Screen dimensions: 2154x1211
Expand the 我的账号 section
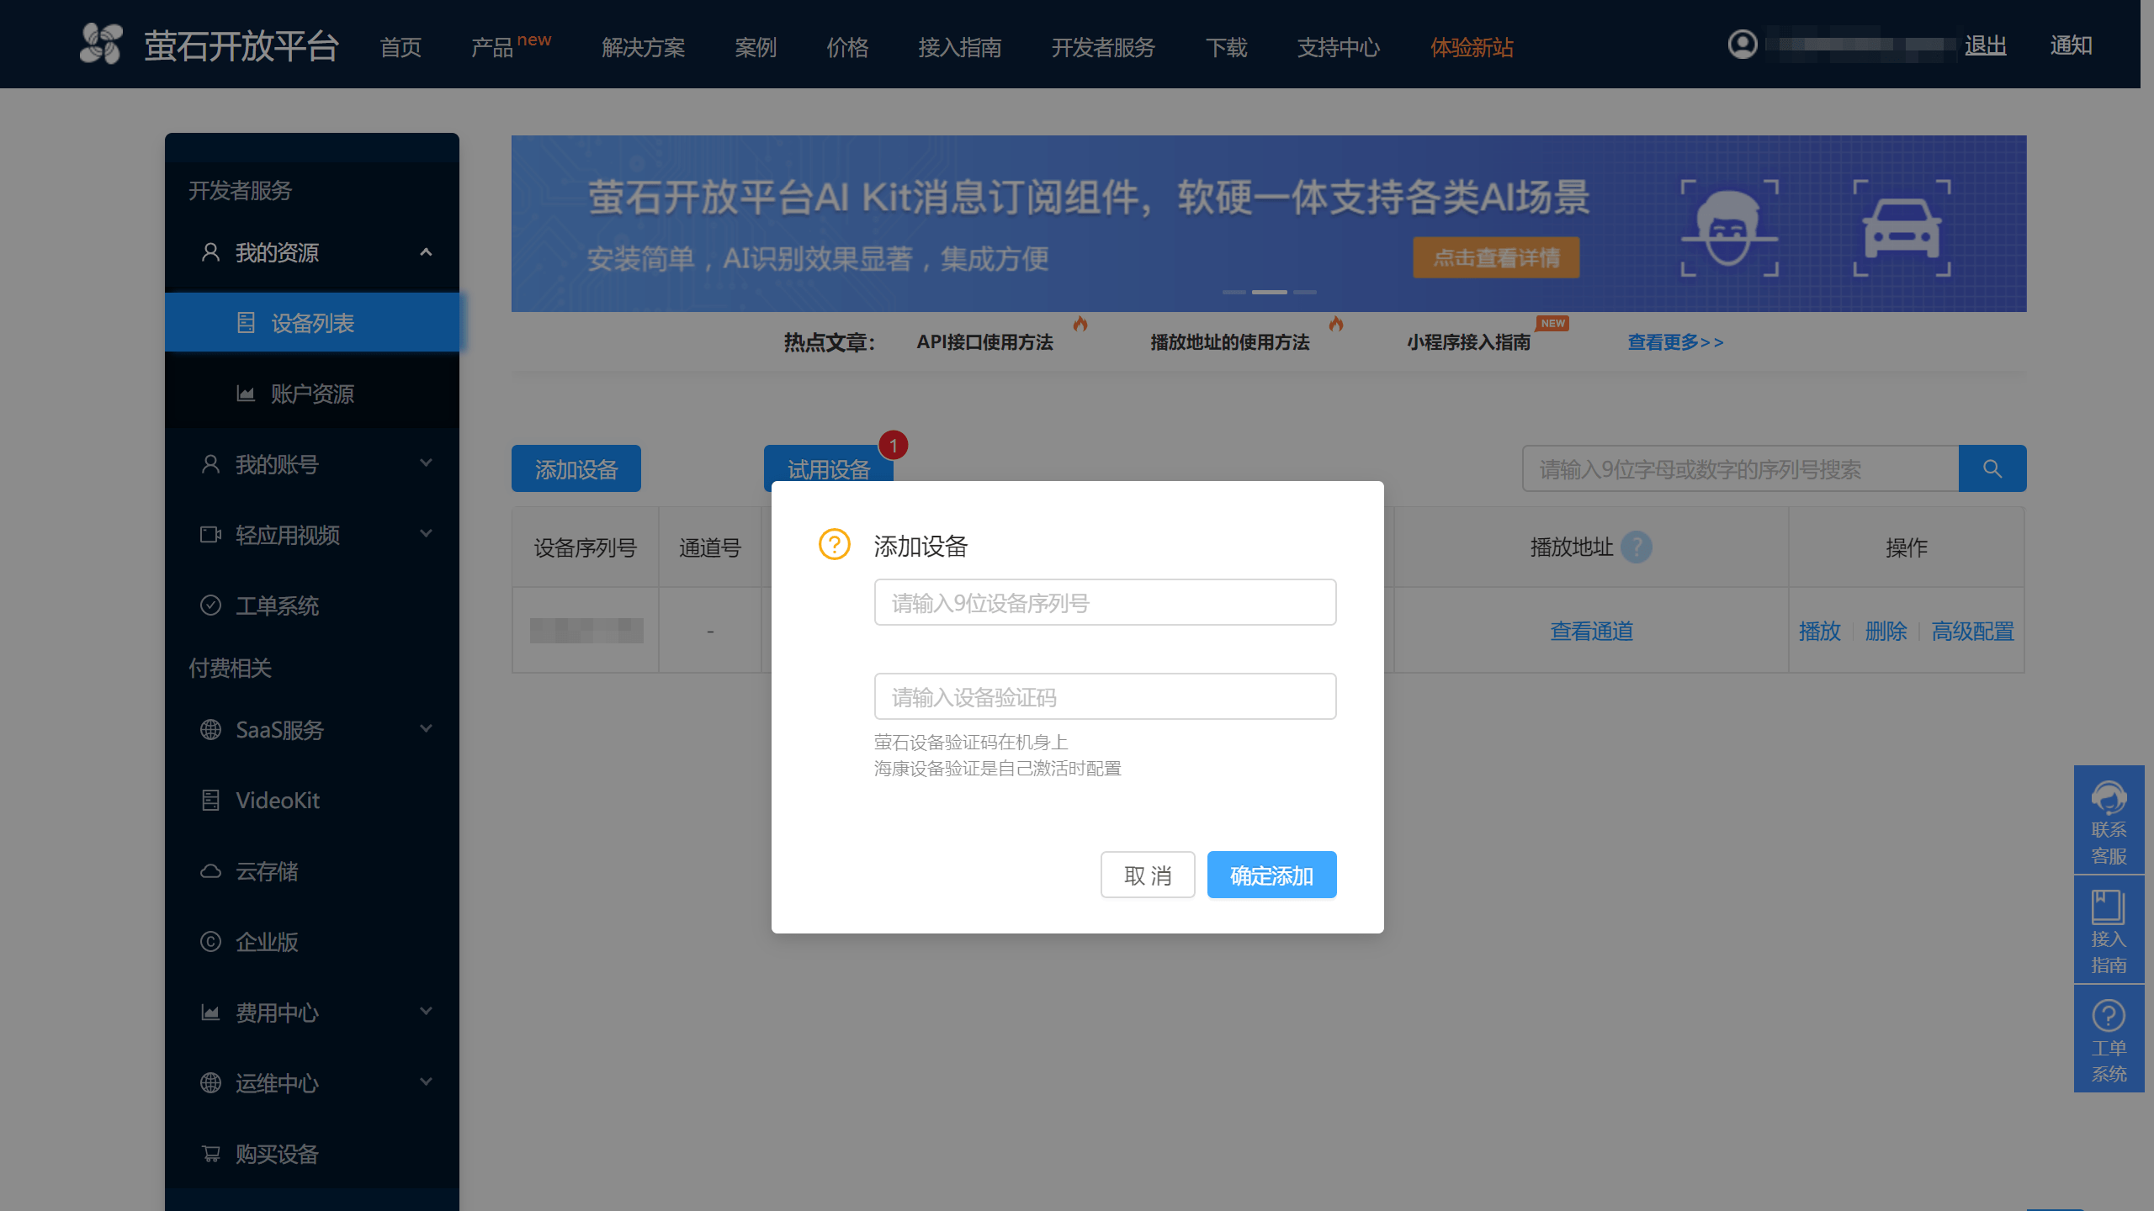tap(426, 463)
